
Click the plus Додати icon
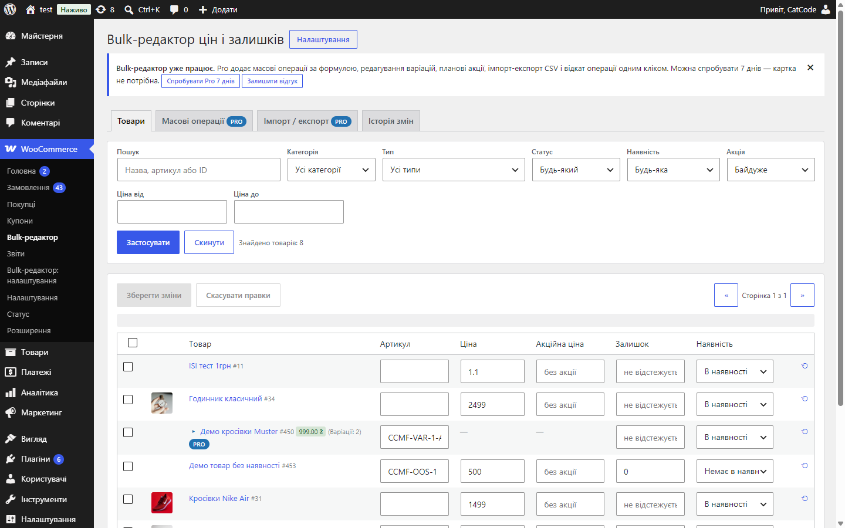(203, 9)
